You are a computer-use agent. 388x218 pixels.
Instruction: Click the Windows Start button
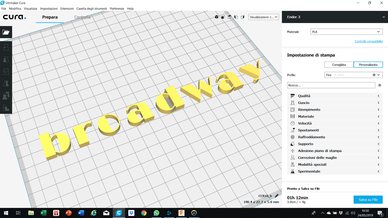tap(6, 213)
